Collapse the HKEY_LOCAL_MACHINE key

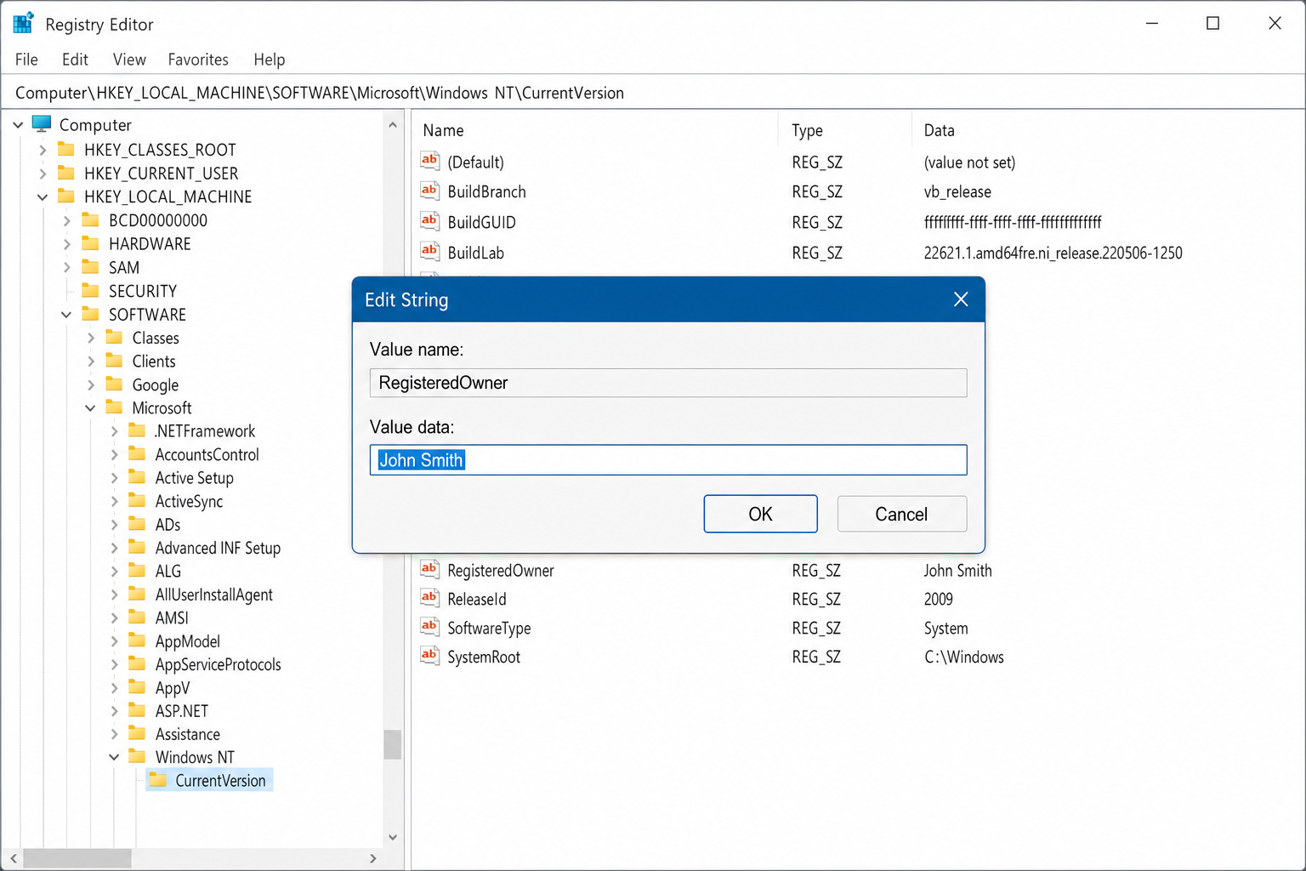[x=43, y=196]
